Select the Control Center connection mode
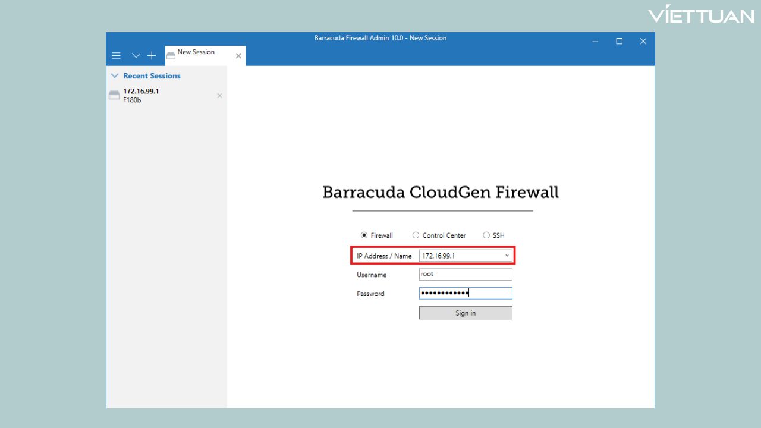The width and height of the screenshot is (761, 428). tap(416, 235)
